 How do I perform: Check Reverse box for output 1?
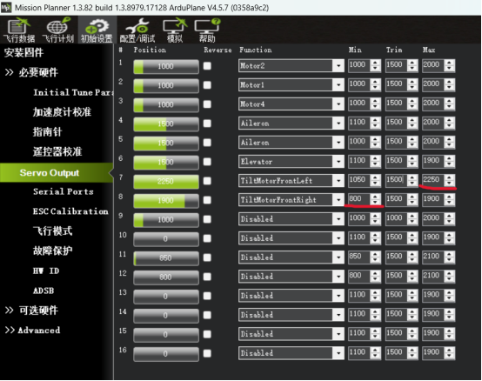click(207, 66)
